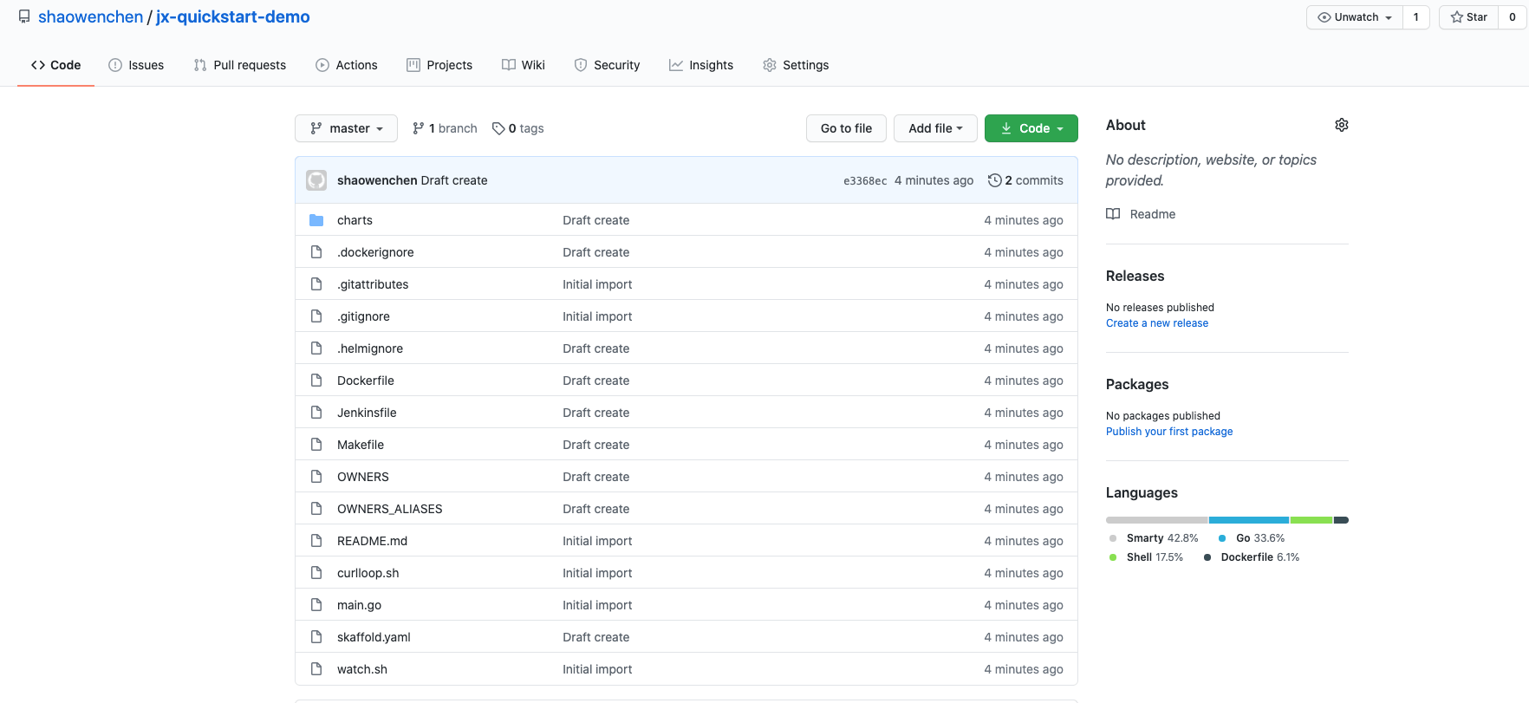Open the repository Settings tab
Screen dimensions: 1529x703
click(x=796, y=65)
